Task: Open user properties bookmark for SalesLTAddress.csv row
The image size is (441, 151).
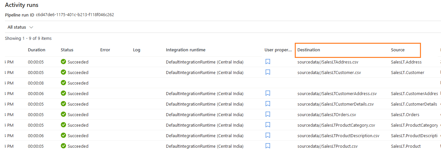Action: [x=268, y=62]
